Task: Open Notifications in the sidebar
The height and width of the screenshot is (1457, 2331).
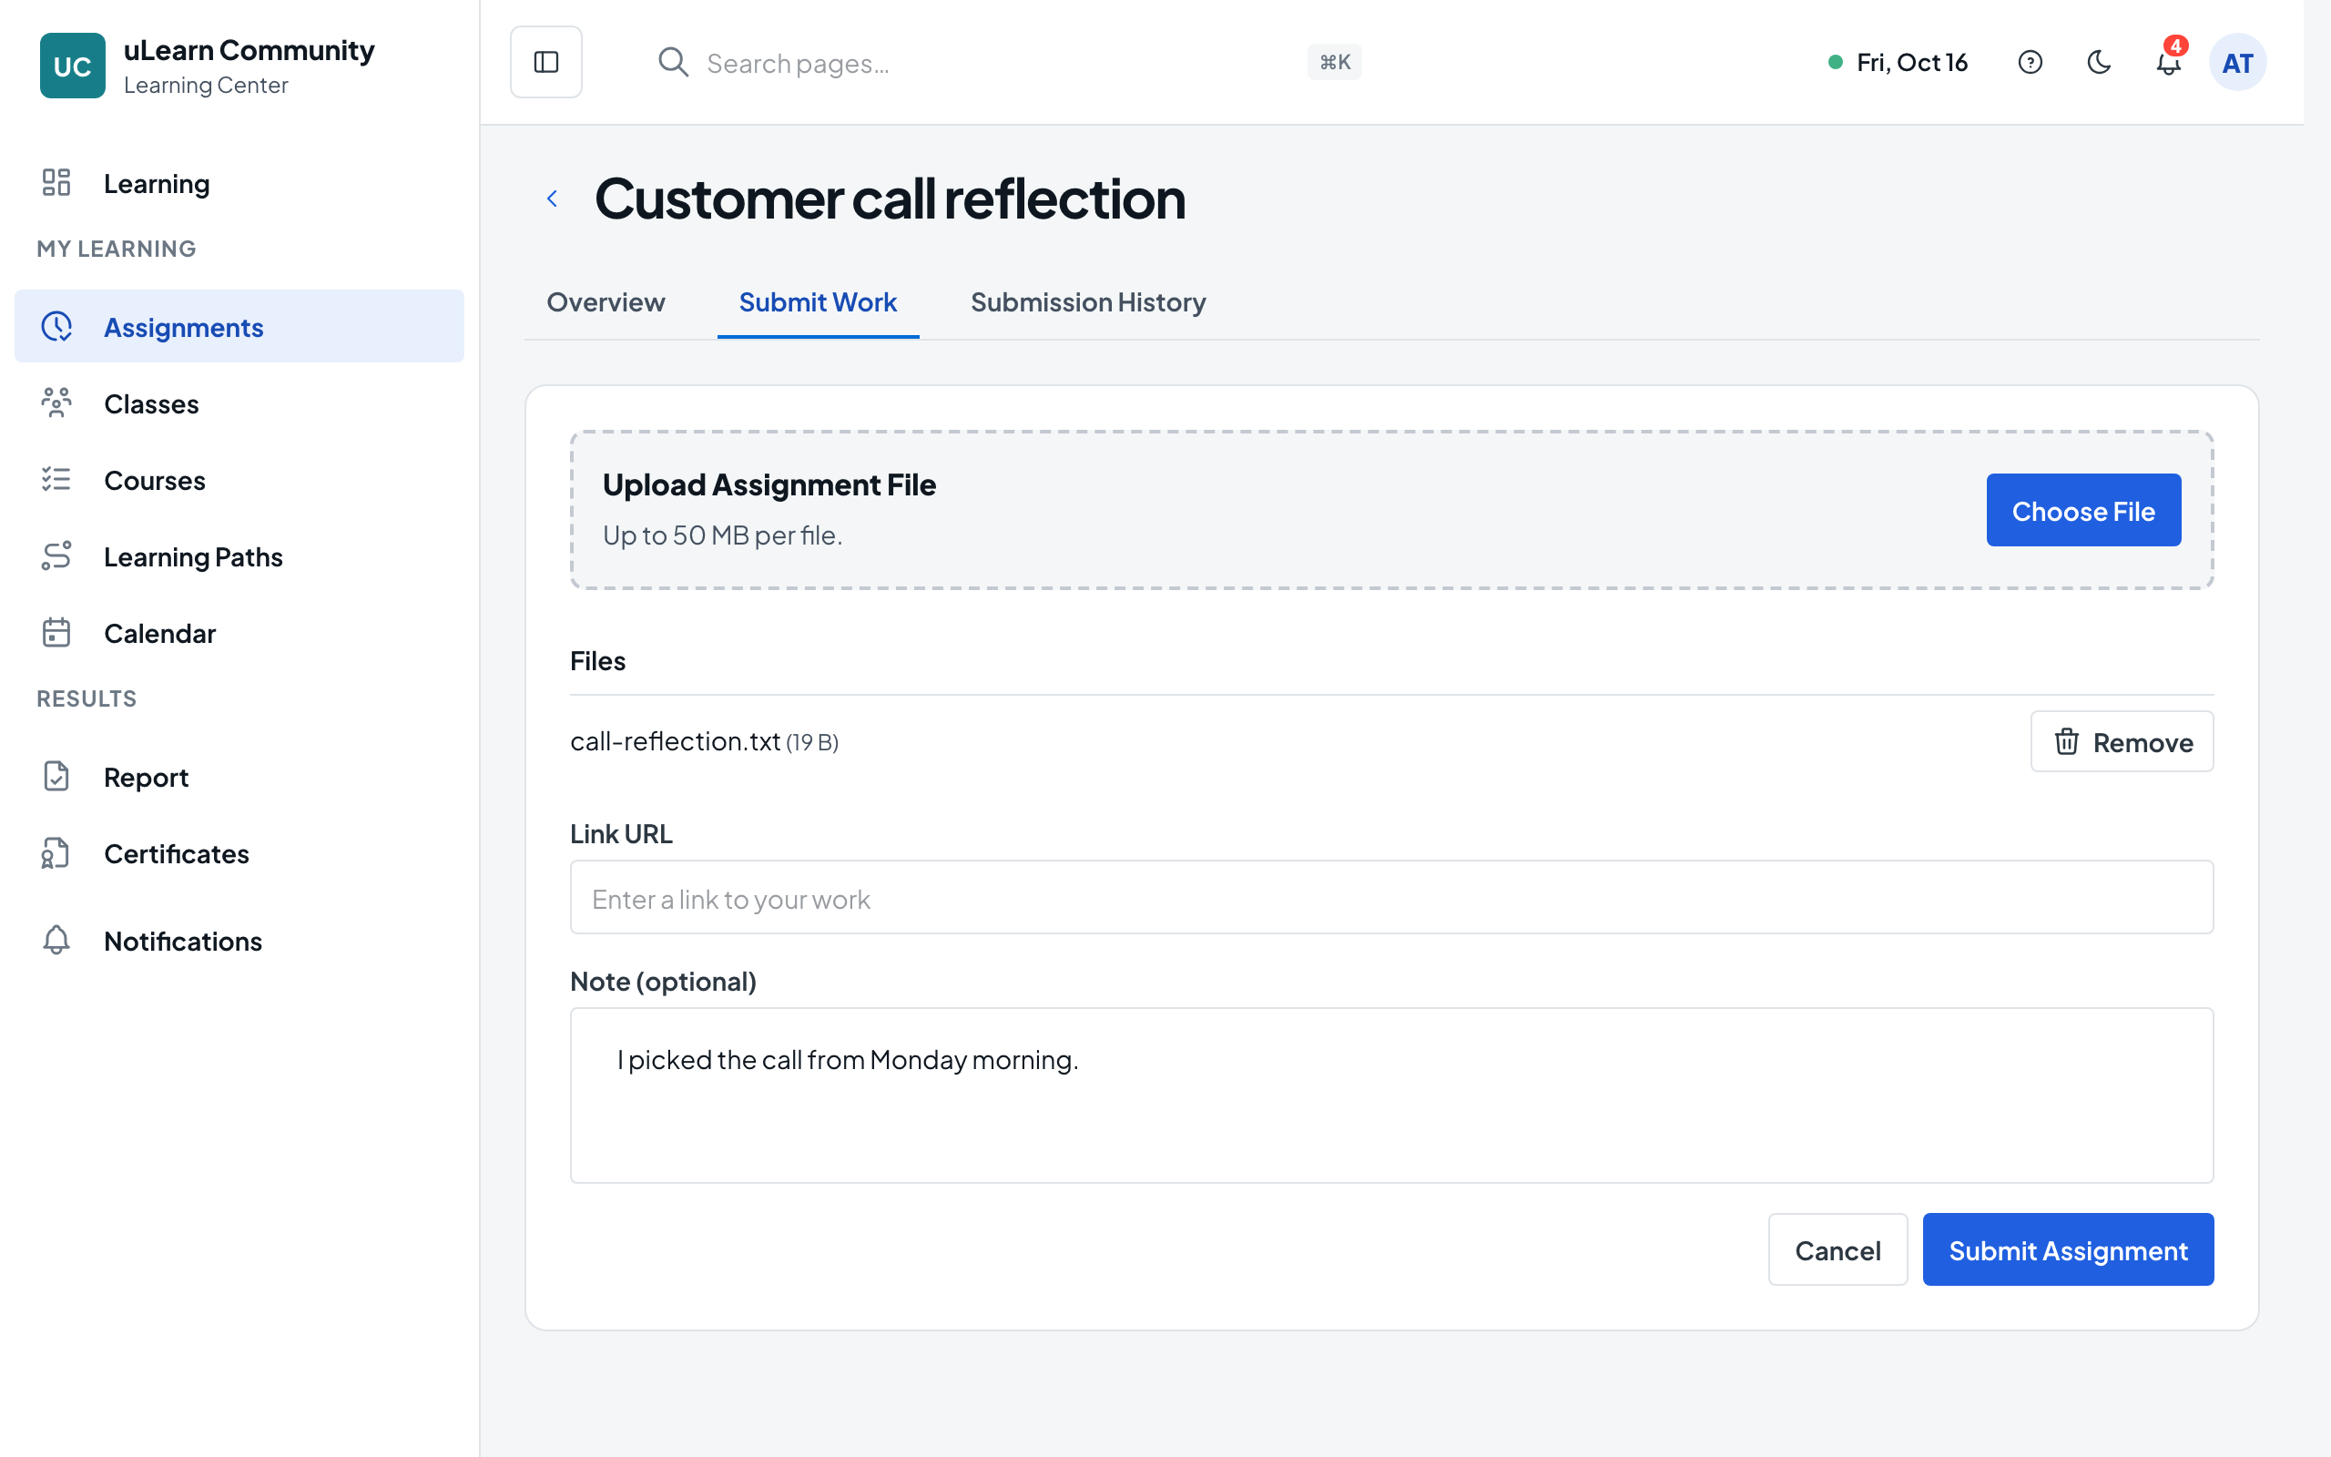Action: pyautogui.click(x=239, y=941)
